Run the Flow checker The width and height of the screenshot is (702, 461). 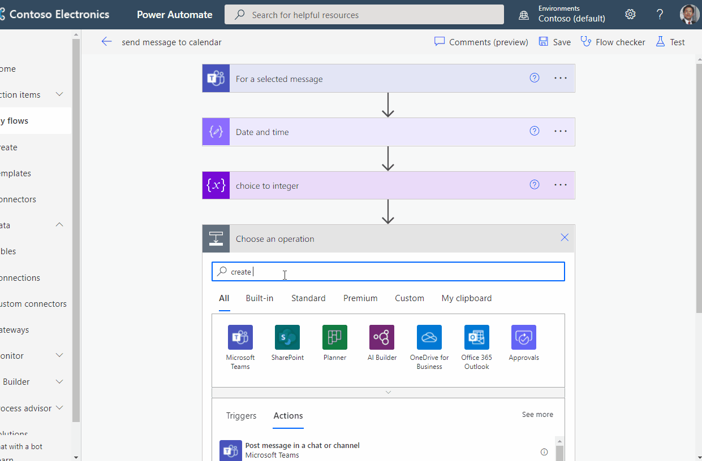pyautogui.click(x=613, y=42)
